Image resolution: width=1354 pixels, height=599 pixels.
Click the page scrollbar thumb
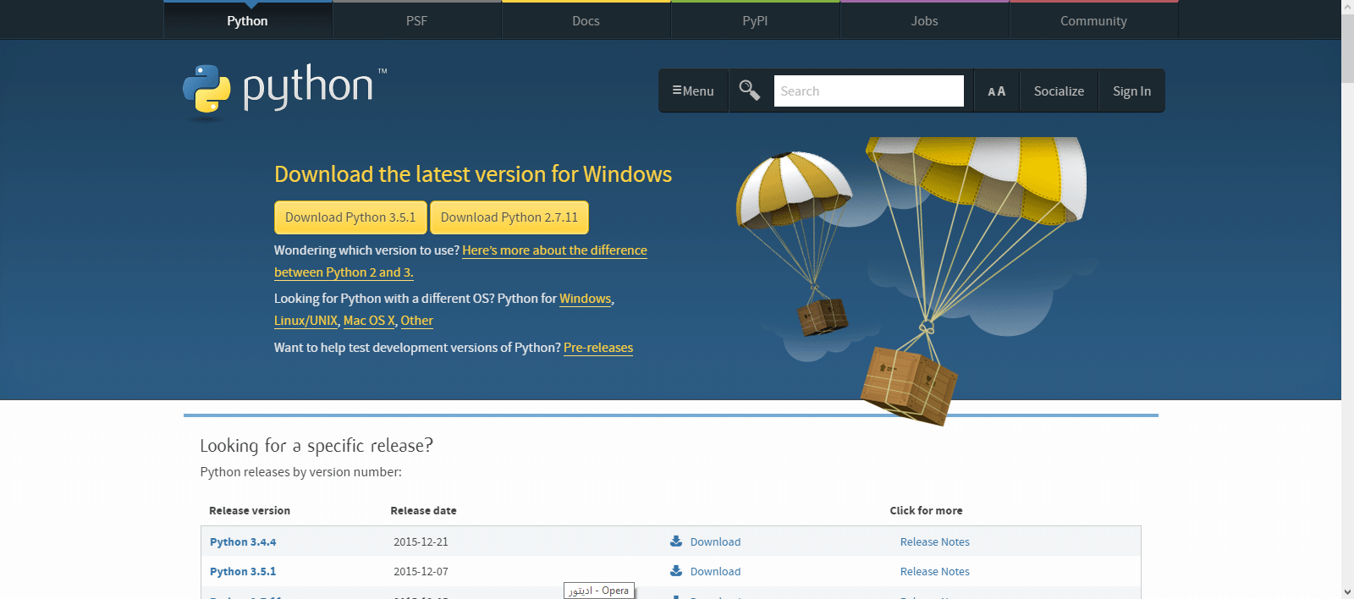tap(1347, 49)
